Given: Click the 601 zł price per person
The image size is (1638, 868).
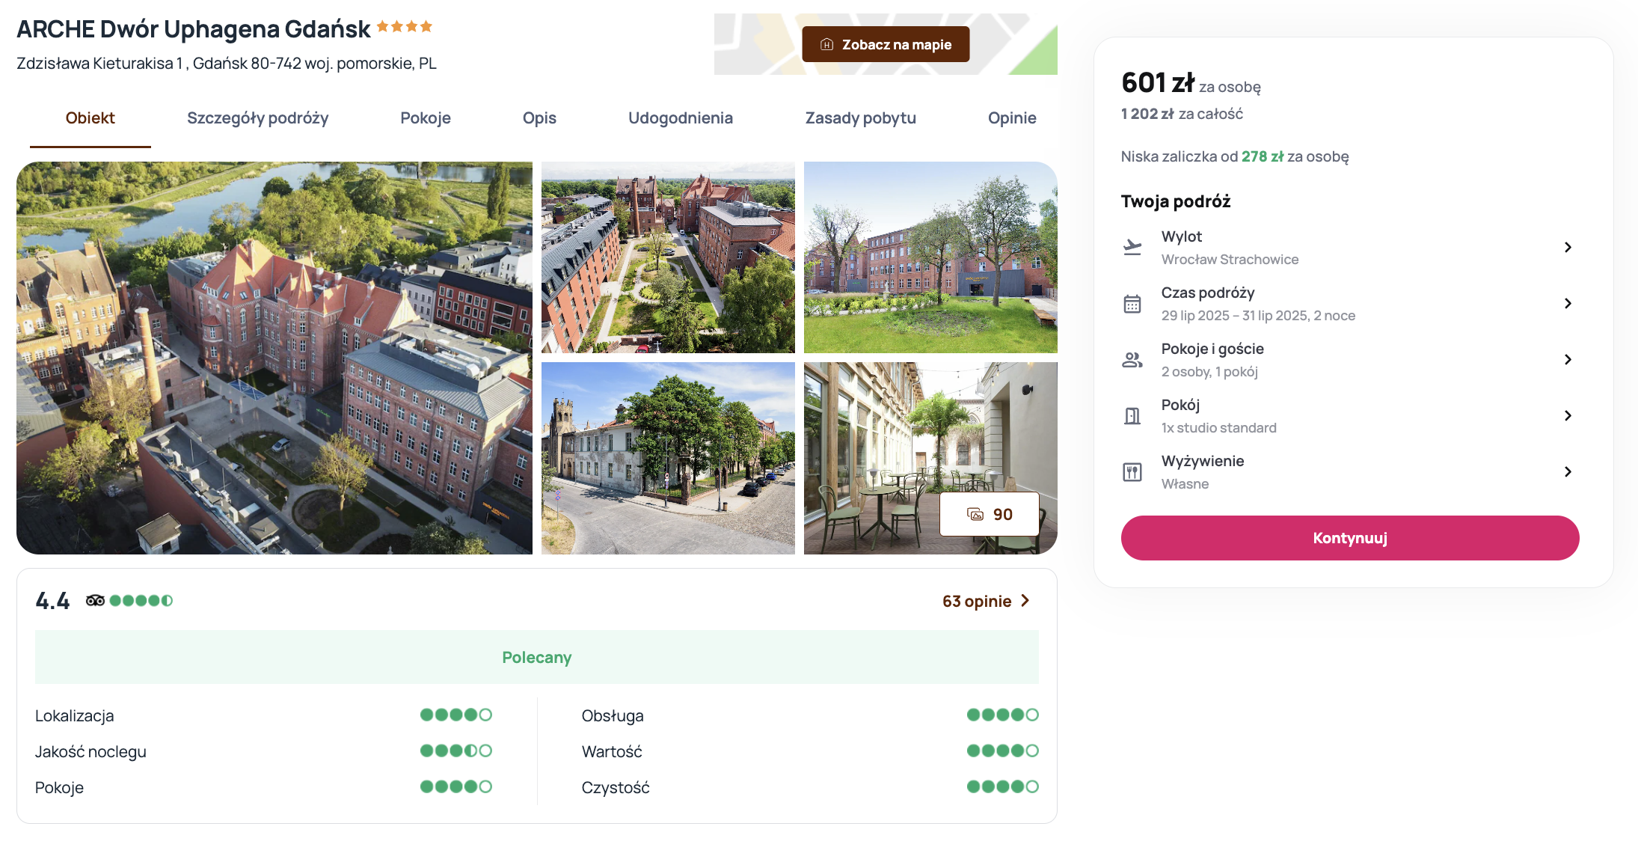Looking at the screenshot, I should [x=1158, y=82].
